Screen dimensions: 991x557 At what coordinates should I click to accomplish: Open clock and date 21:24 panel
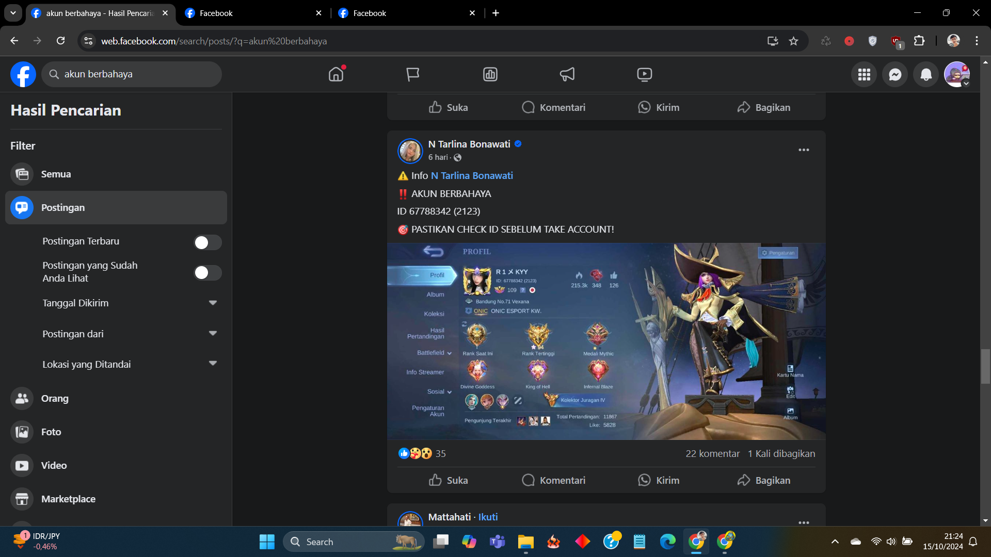coord(942,542)
